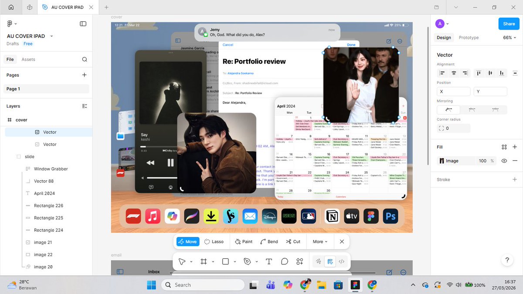This screenshot has width=523, height=294.
Task: Click the Corner radius input field
Action: pos(454,128)
